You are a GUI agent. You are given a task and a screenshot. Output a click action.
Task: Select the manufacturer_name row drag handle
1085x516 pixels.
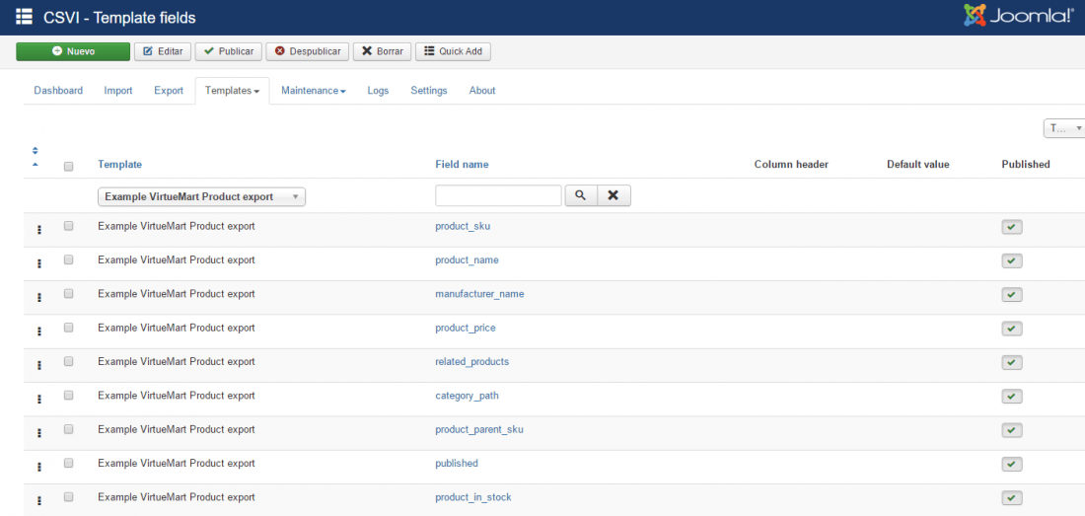(x=39, y=297)
